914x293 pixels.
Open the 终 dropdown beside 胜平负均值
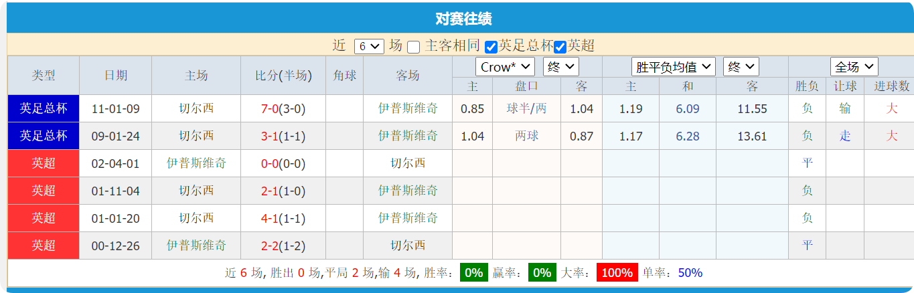pos(741,67)
